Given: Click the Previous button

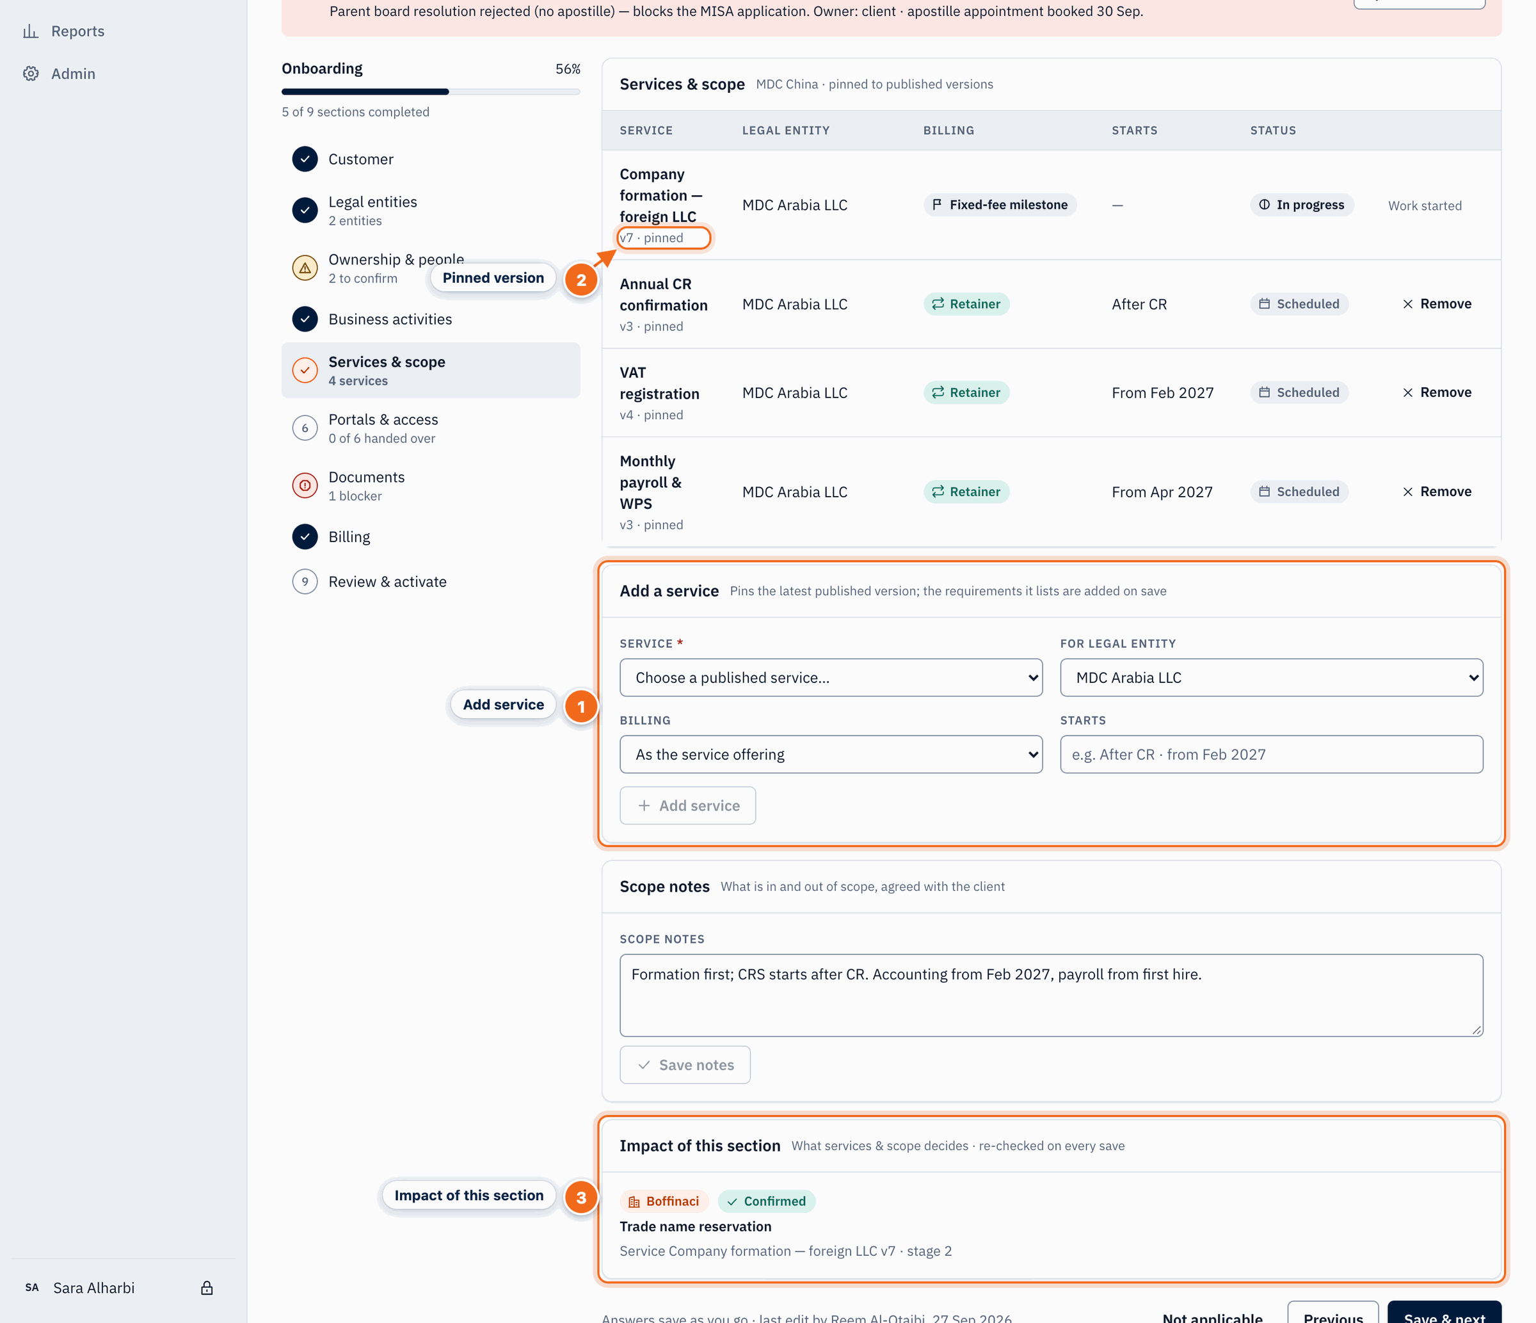Looking at the screenshot, I should pos(1333,1313).
